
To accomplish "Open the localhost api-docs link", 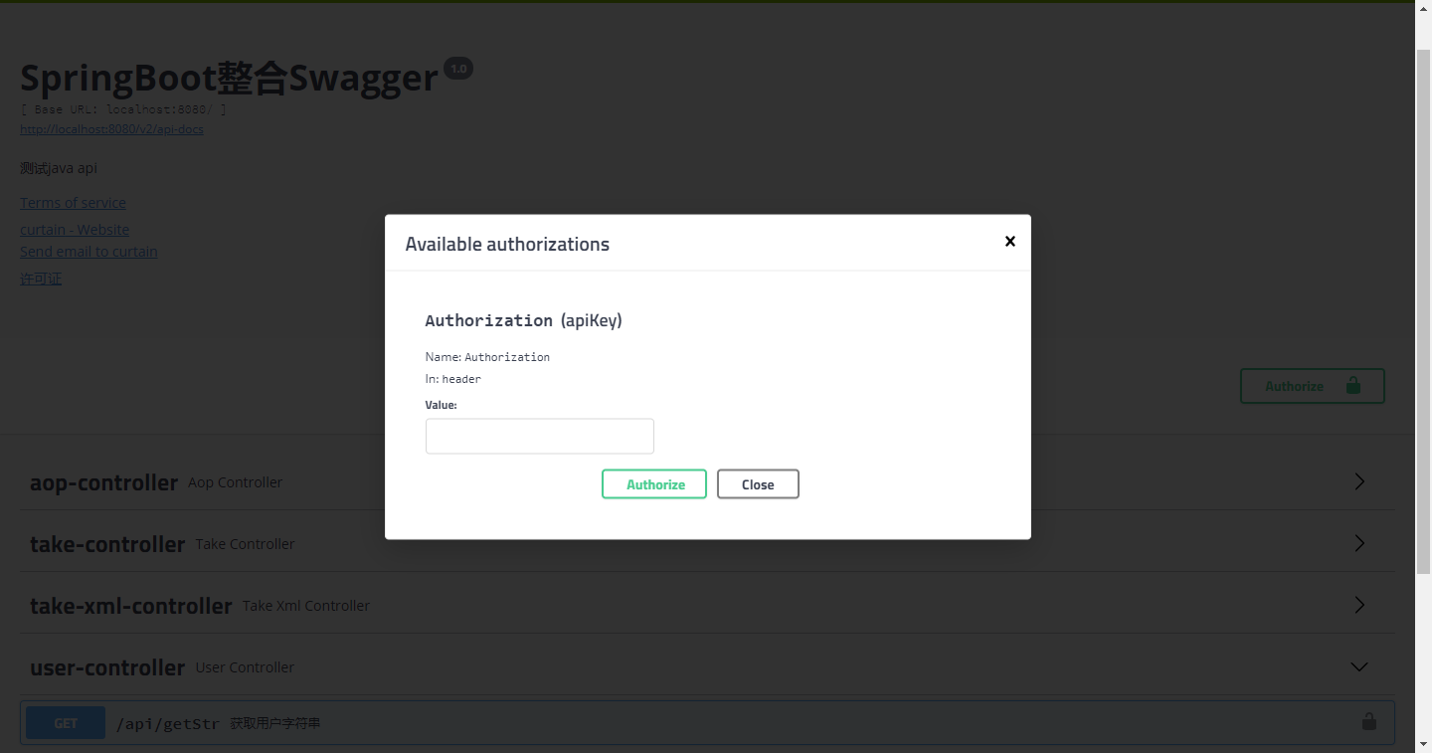I will pyautogui.click(x=111, y=129).
